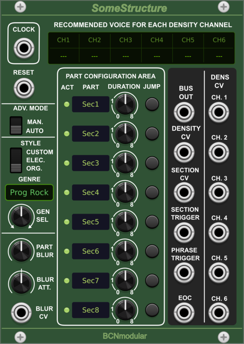The image size is (244, 344).
Task: Click the EOC output jack
Action: (184, 313)
